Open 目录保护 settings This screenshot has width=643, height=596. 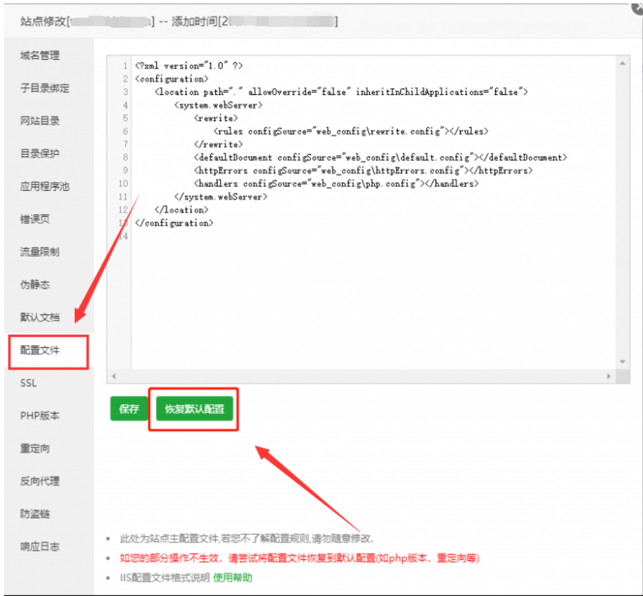pyautogui.click(x=40, y=154)
